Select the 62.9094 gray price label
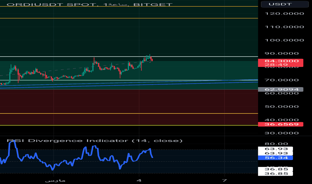Screen dimensions: 312x184 pyautogui.click(x=281, y=90)
